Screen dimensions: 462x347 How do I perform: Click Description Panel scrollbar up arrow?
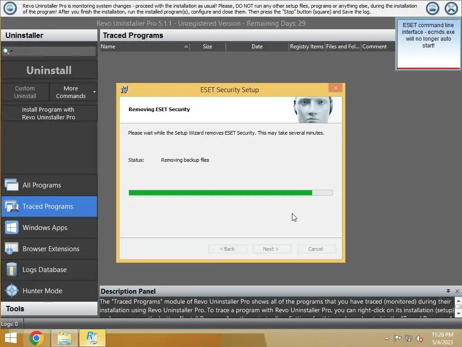pos(458,300)
